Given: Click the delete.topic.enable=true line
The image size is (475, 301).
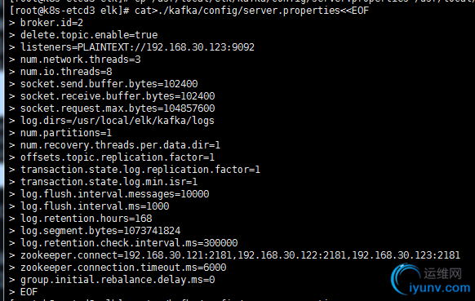Looking at the screenshot, I should tap(89, 35).
